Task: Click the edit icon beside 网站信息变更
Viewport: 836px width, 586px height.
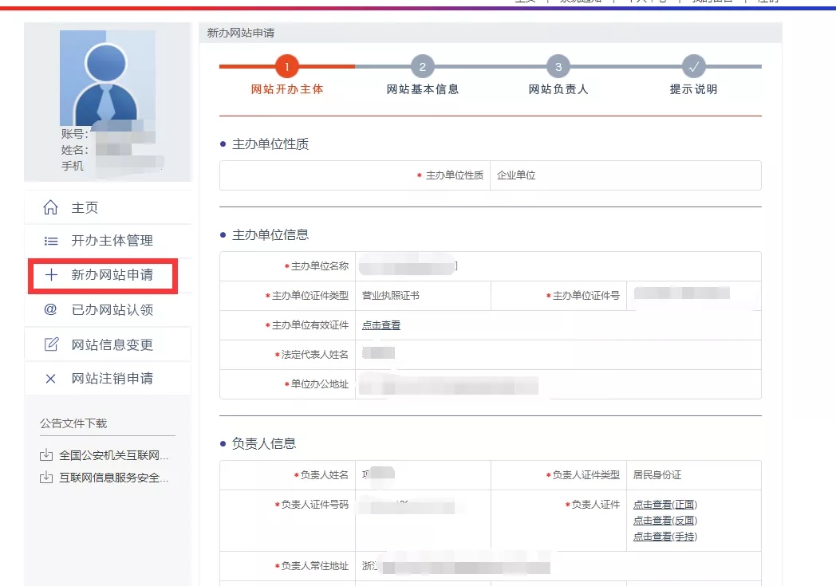Action: [x=50, y=344]
